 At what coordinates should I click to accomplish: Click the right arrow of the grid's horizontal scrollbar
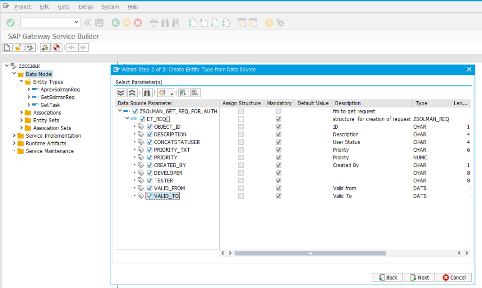point(466,253)
